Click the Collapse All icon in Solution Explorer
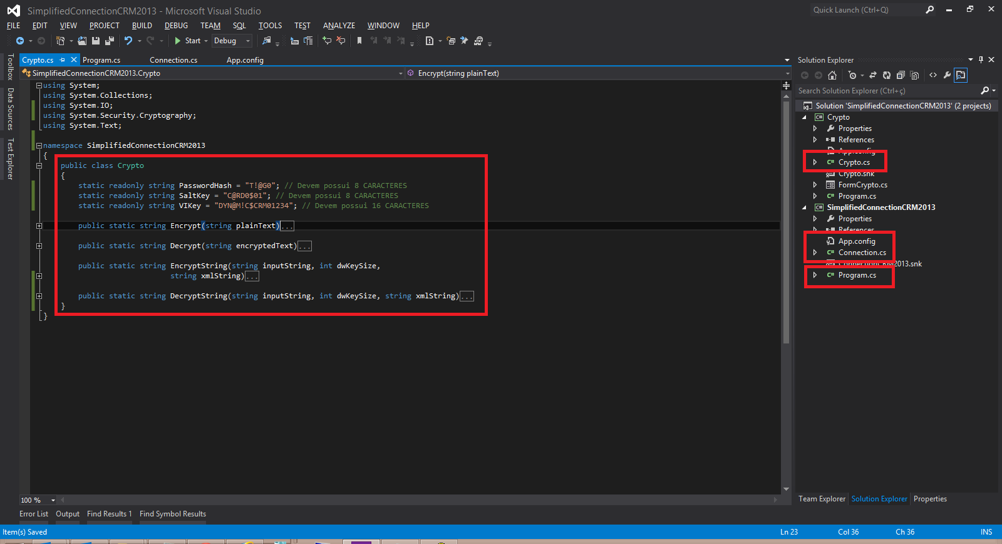 point(901,75)
